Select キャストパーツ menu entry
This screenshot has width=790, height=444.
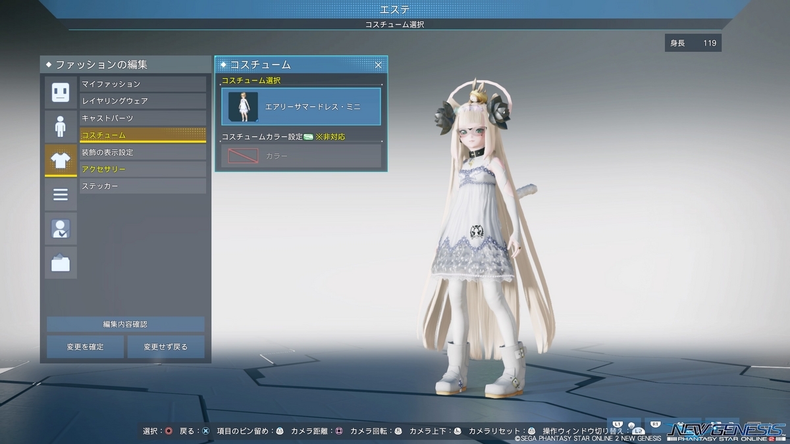click(x=143, y=118)
